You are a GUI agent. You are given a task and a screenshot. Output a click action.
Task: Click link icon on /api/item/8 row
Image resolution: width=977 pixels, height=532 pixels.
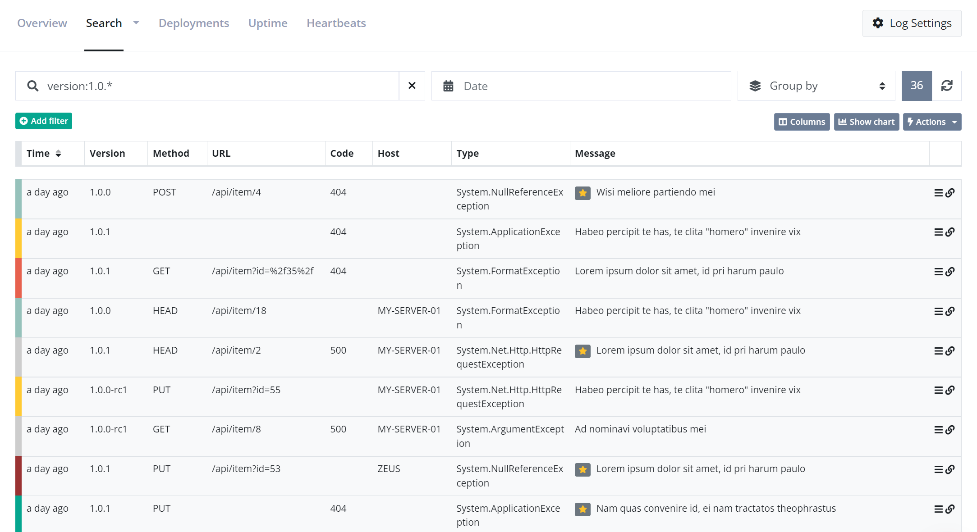pyautogui.click(x=950, y=430)
